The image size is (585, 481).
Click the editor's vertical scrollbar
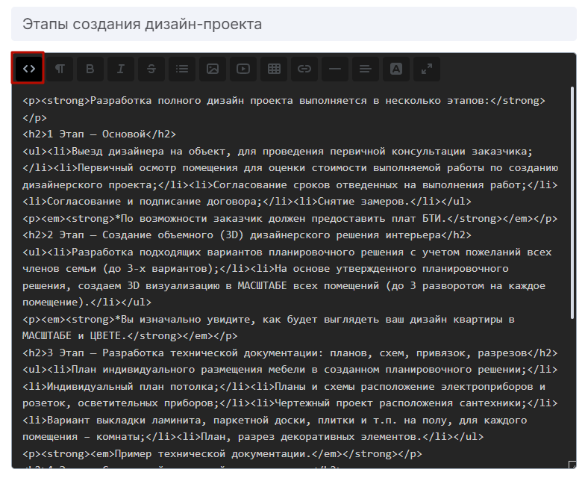[572, 202]
